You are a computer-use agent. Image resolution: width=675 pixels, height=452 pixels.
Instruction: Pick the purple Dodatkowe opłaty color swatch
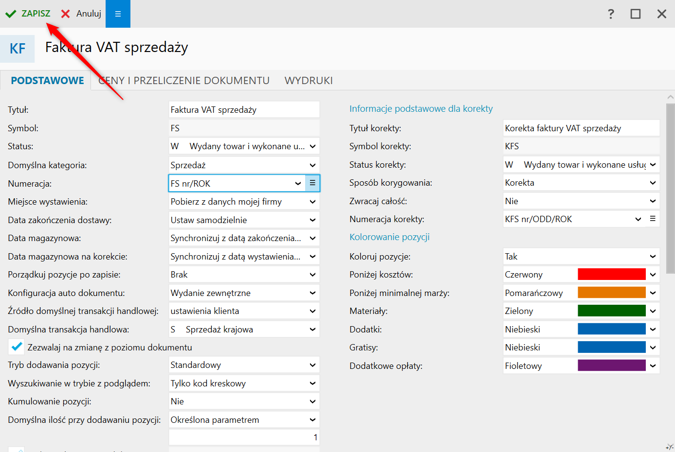[611, 365]
